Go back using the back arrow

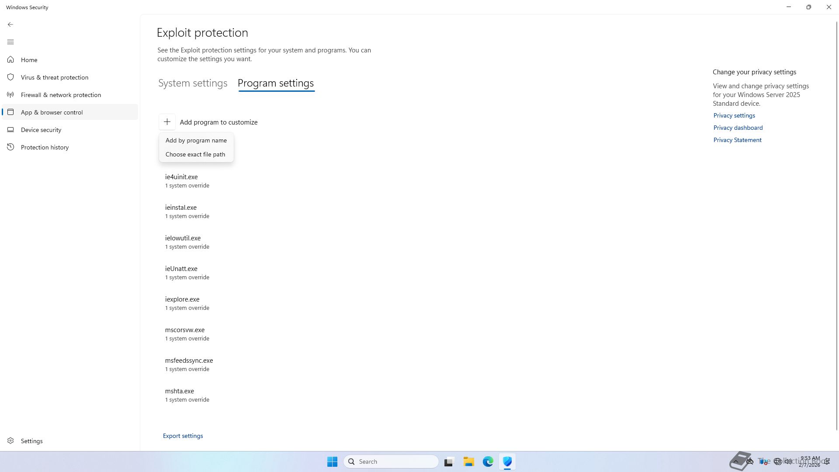[x=10, y=24]
